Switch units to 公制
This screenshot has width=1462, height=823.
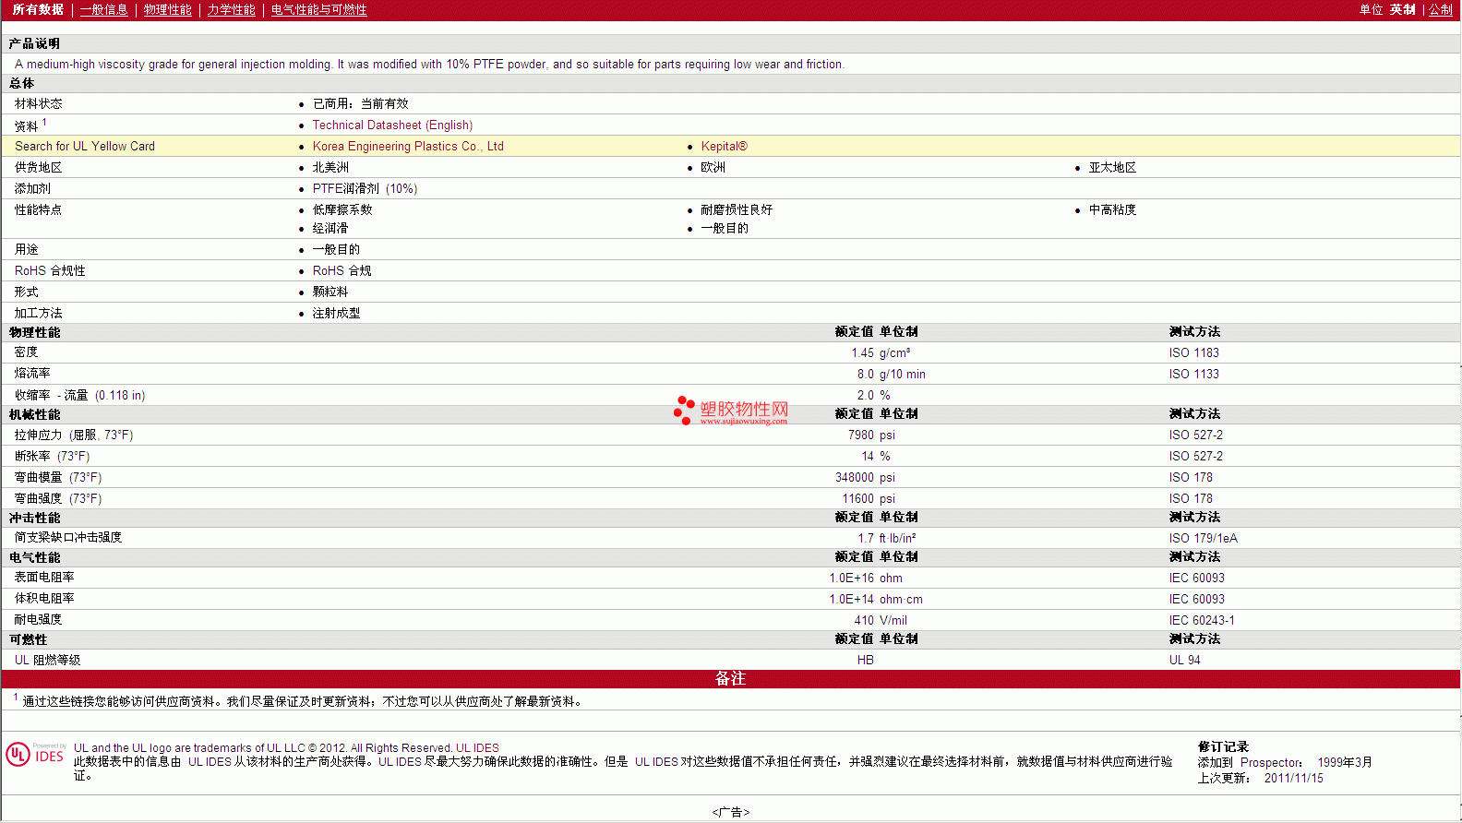point(1441,9)
